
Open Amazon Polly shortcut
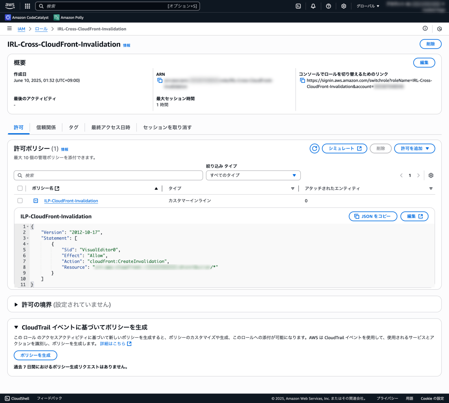(69, 17)
